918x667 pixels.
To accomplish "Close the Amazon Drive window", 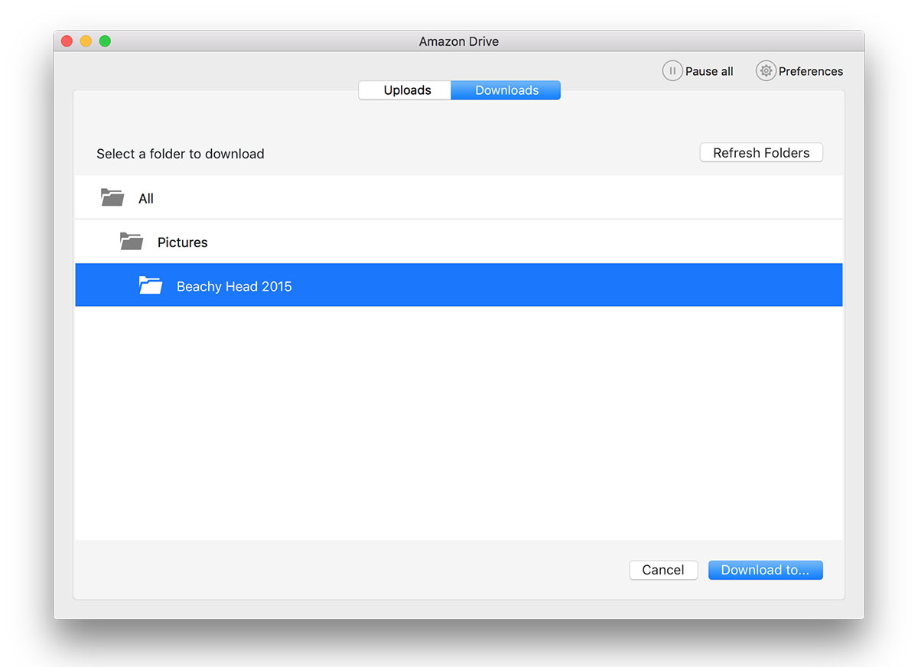I will tap(67, 41).
